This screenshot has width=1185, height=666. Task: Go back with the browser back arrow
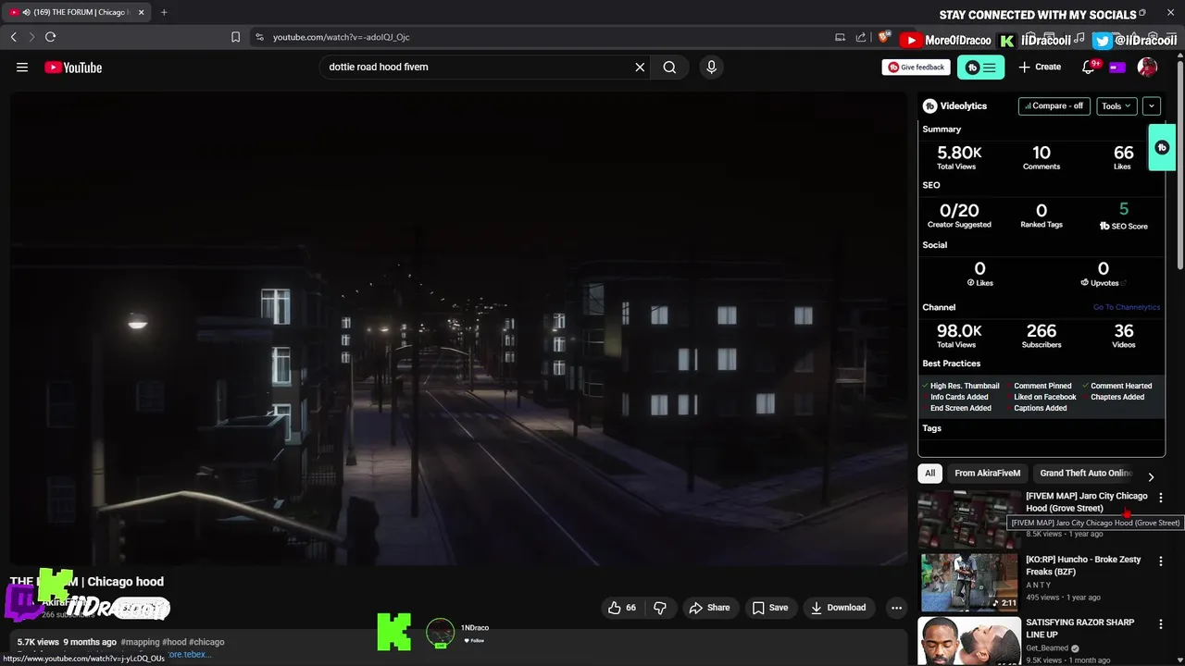click(x=13, y=37)
